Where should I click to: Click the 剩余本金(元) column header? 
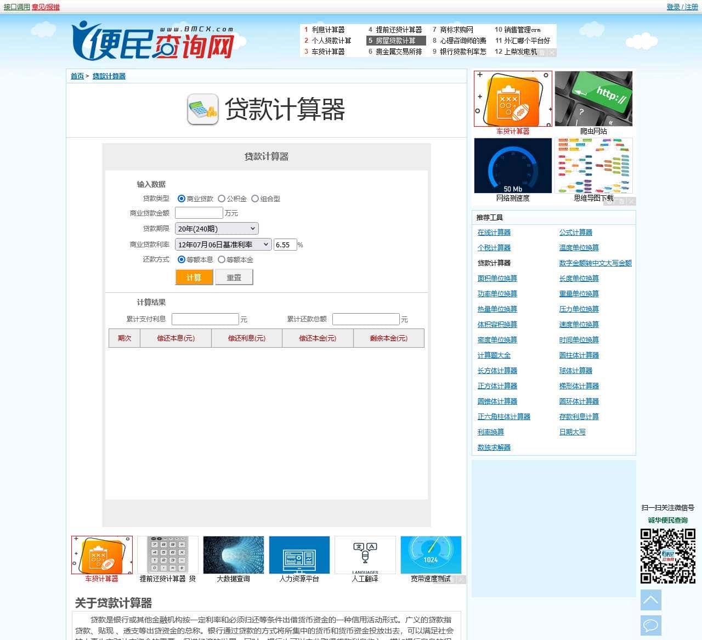point(389,338)
